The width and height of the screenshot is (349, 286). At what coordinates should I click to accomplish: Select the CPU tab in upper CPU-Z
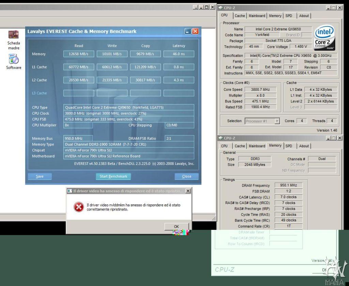[224, 15]
